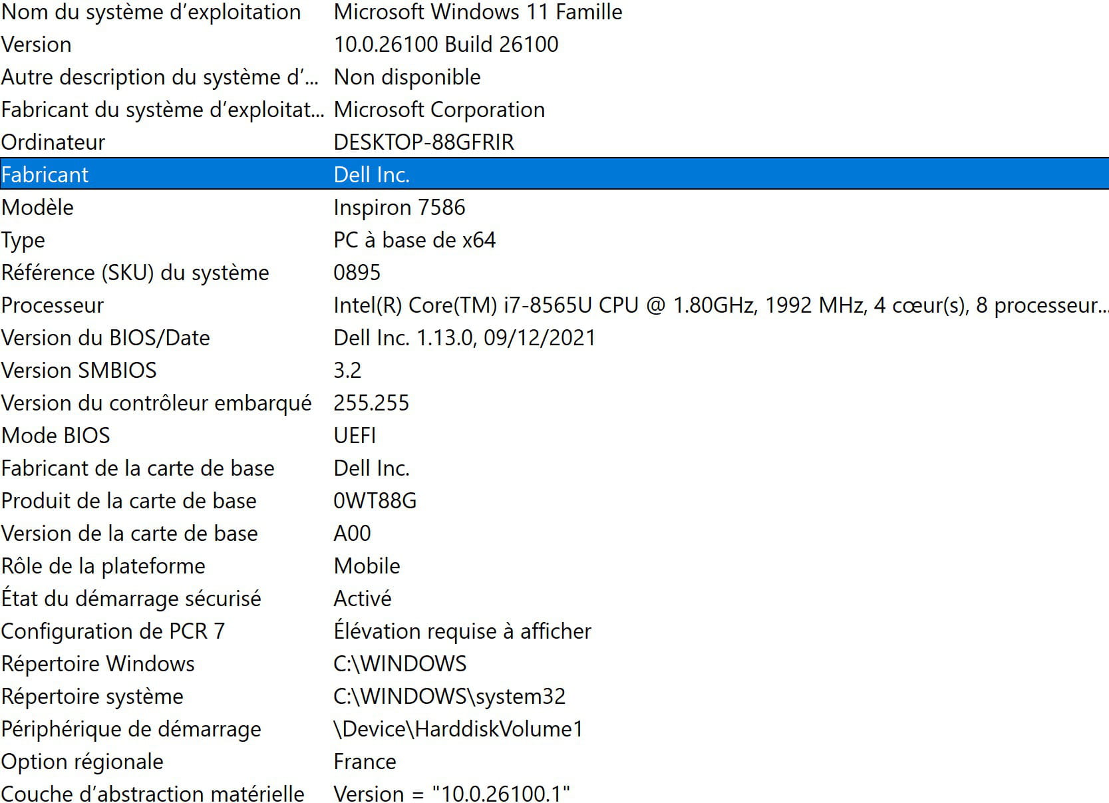Select the Produit de la carte de base row

[x=129, y=501]
